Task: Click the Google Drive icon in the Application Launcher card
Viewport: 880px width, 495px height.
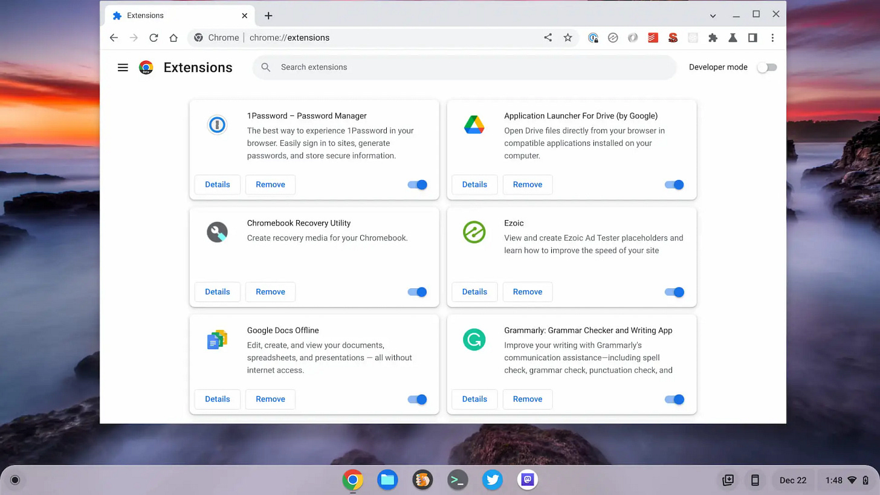Action: 474,125
